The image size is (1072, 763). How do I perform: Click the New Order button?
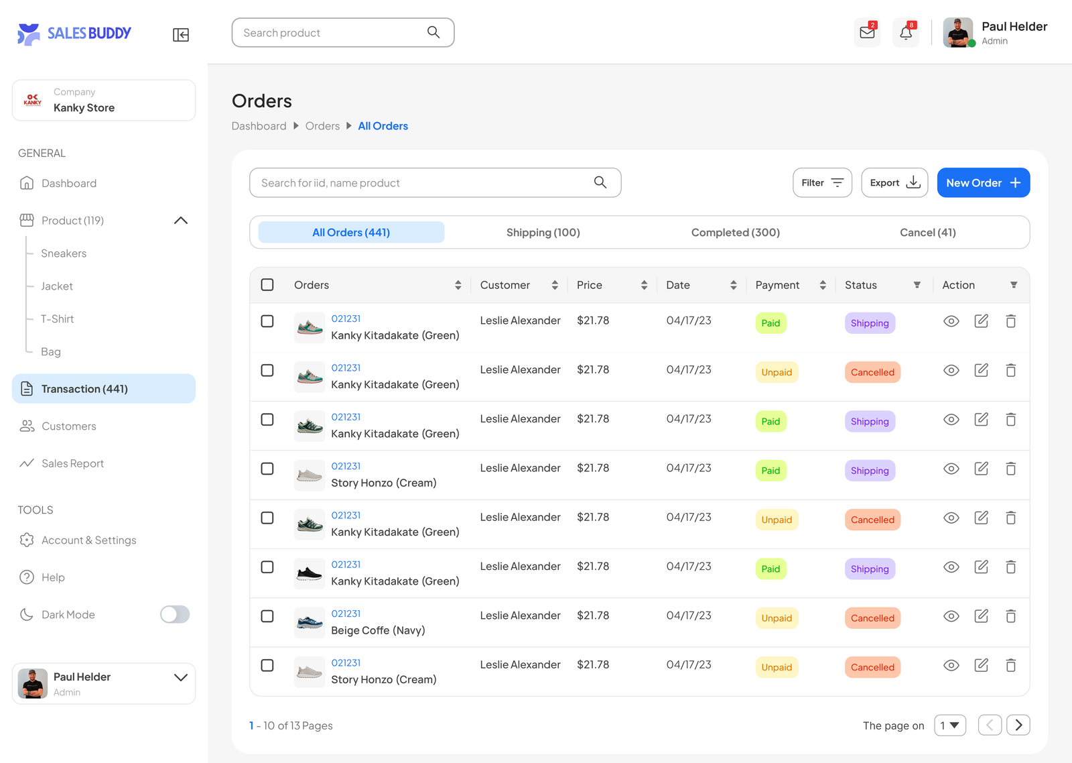point(983,182)
